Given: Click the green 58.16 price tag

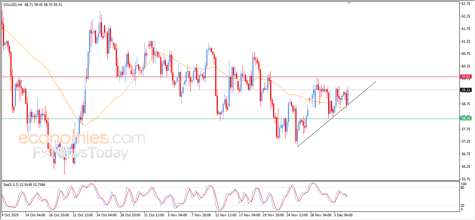Looking at the screenshot, I should tap(466, 119).
